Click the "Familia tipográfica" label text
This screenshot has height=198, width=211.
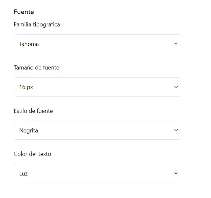[37, 24]
